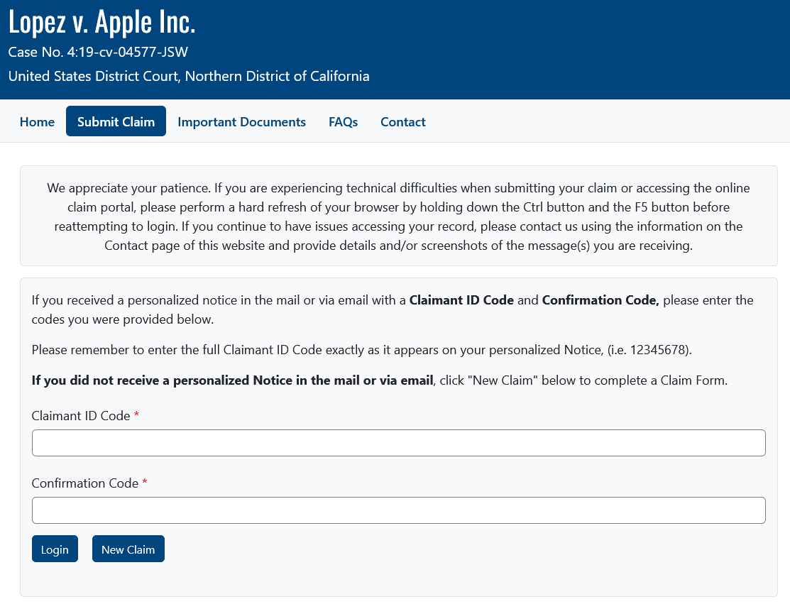View the FAQs page

tap(343, 122)
